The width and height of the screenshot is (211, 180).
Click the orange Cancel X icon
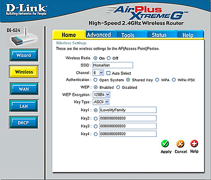180,144
